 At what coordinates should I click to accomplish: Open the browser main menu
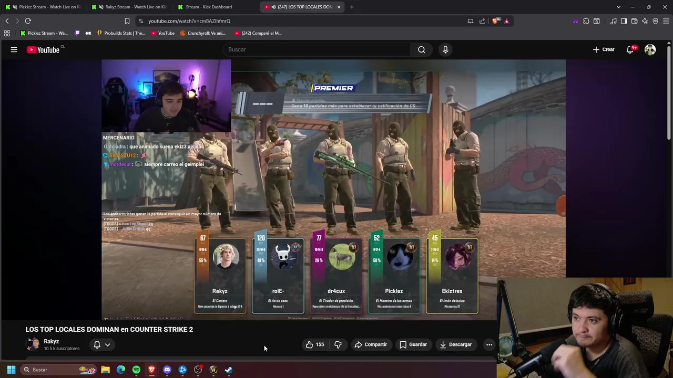[666, 21]
